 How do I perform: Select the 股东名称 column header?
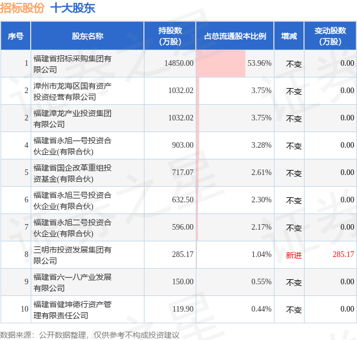(x=88, y=36)
